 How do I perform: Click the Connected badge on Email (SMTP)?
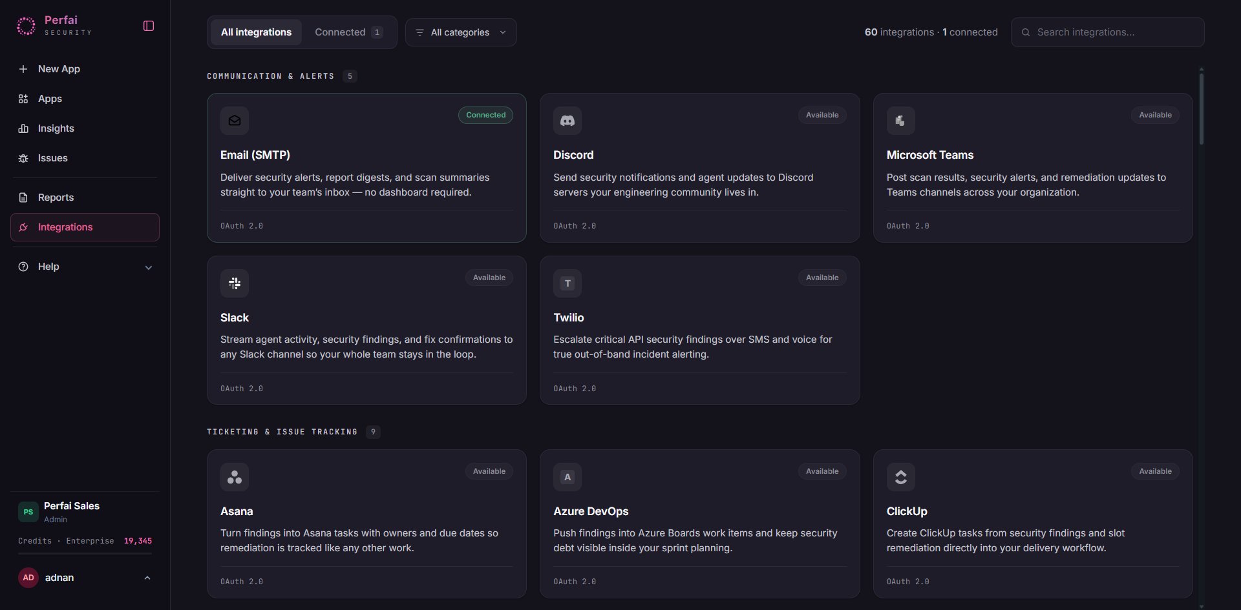486,115
